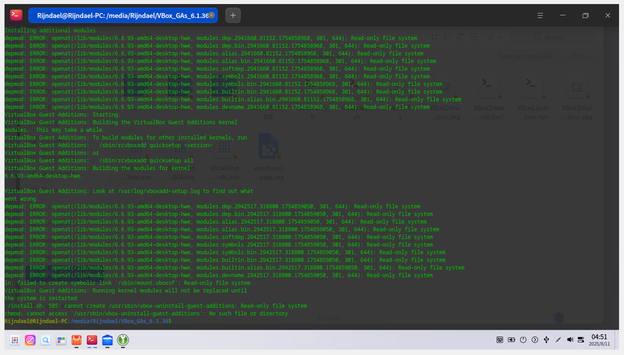Click the line 'Installing additional modules ...'
This screenshot has width=624, height=355.
(56, 31)
